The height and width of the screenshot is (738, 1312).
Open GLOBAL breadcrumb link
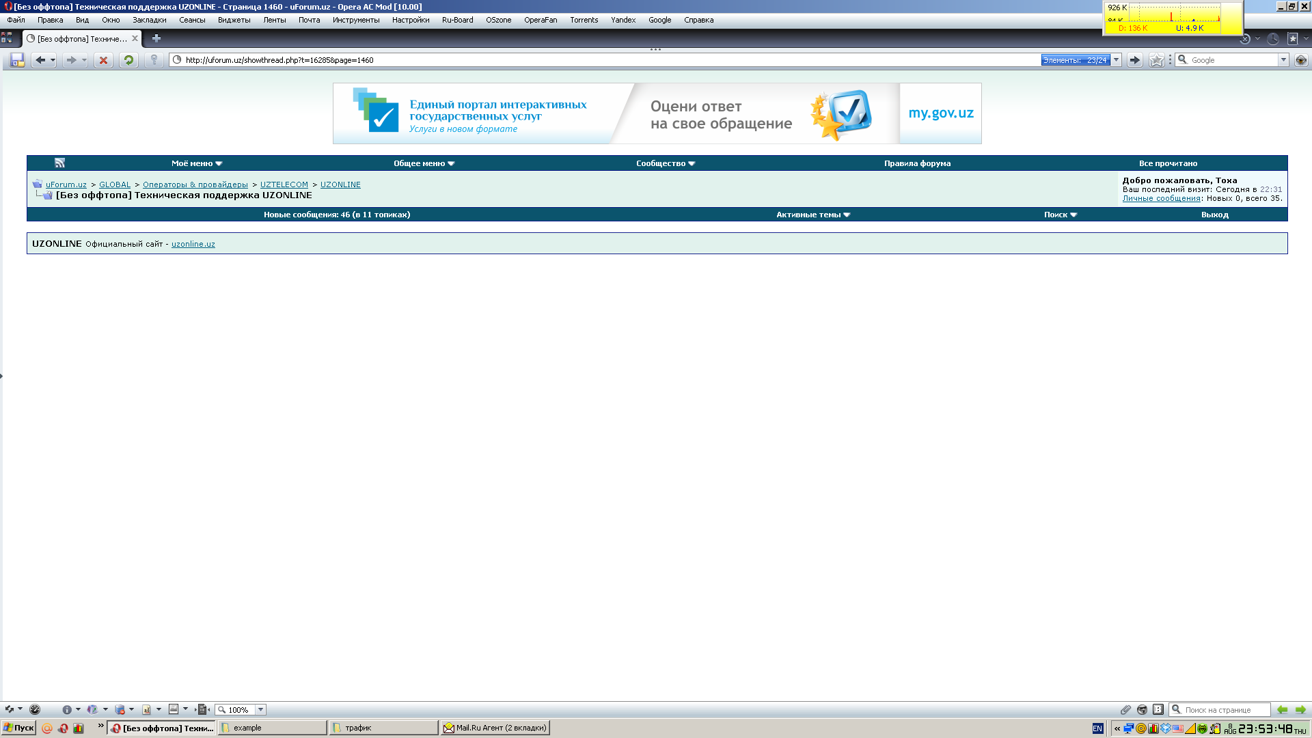(115, 184)
